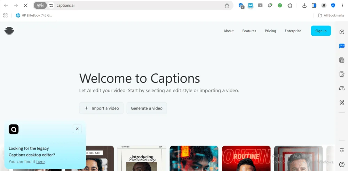Screen dimensions: 348x171
Task: Open the Features navigation item
Action: (249, 31)
